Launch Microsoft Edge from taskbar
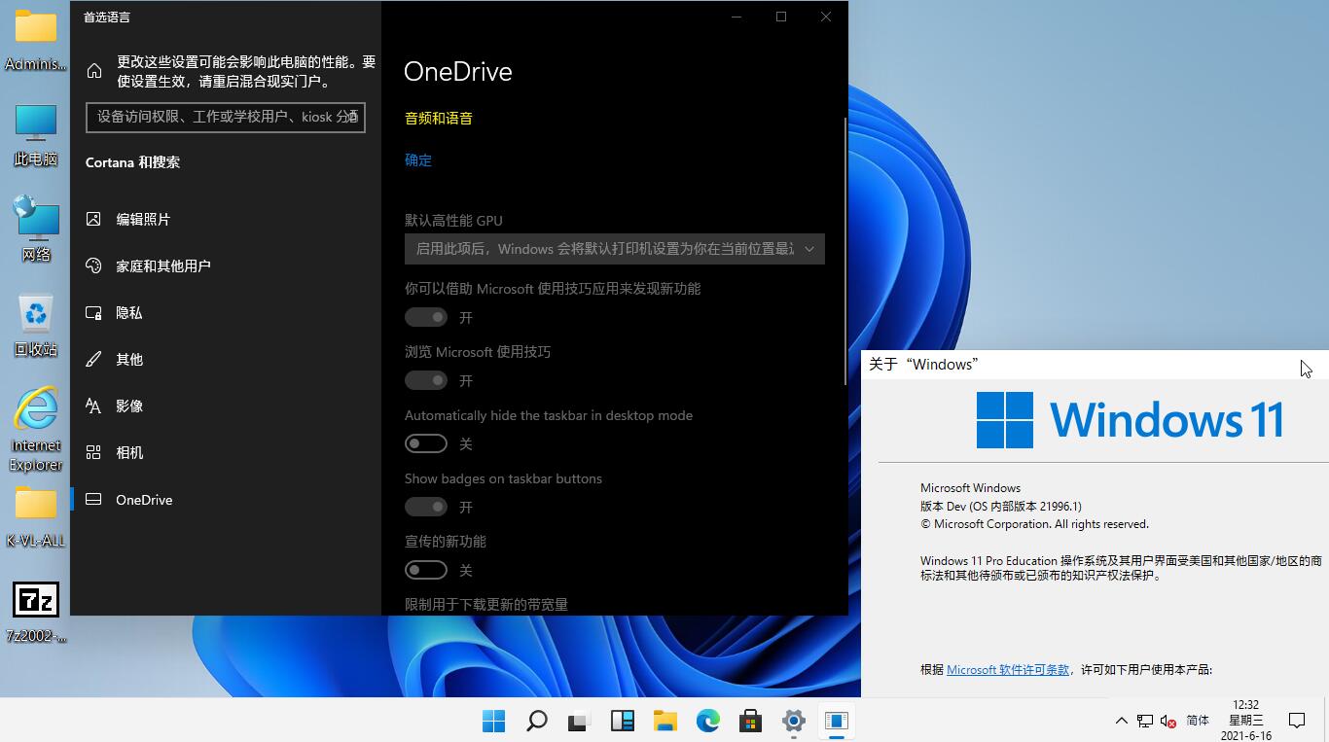 [707, 721]
